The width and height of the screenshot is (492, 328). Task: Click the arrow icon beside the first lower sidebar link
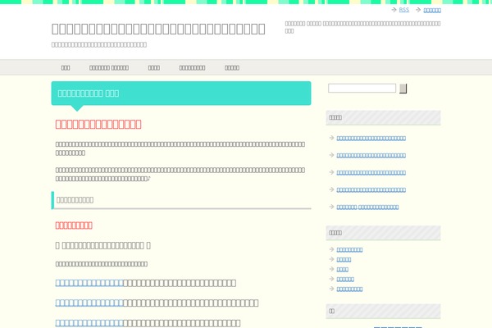click(331, 249)
